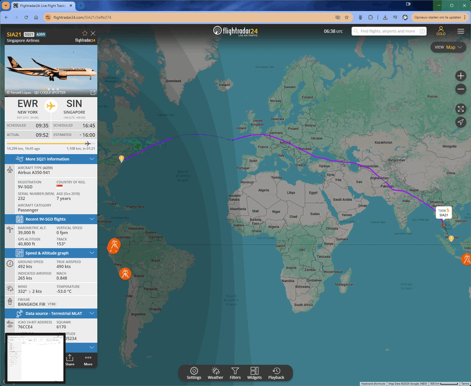The image size is (471, 386).
Task: Expand Speed & Altitude graph section
Action: tap(51, 253)
